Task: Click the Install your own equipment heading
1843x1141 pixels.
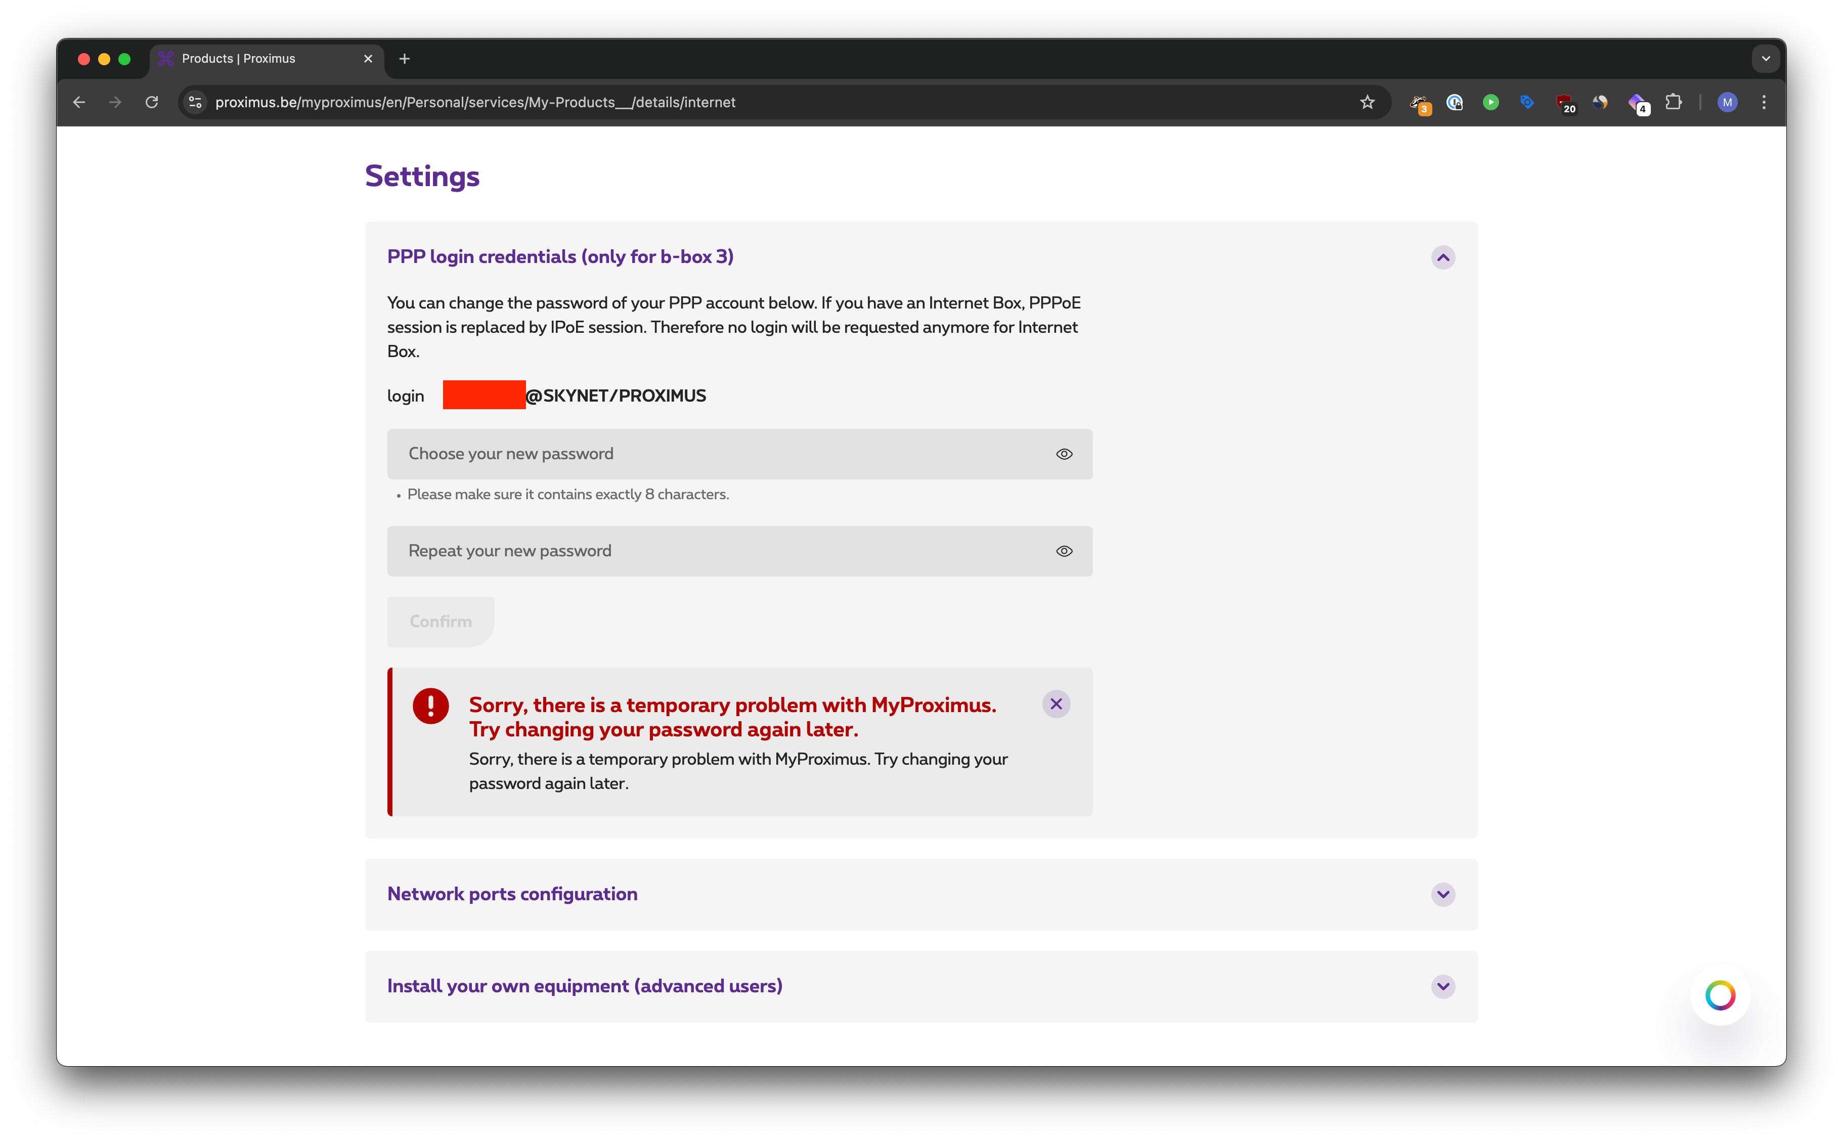Action: click(x=585, y=986)
